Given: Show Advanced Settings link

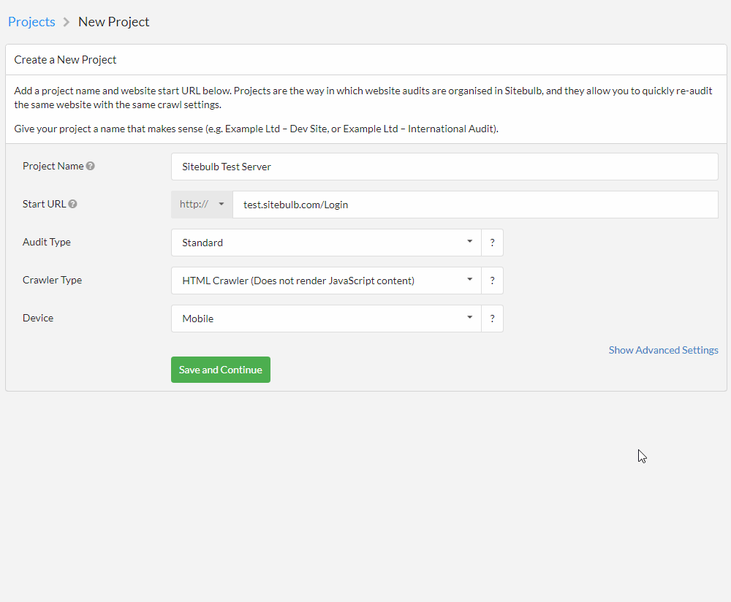Looking at the screenshot, I should click(x=664, y=350).
